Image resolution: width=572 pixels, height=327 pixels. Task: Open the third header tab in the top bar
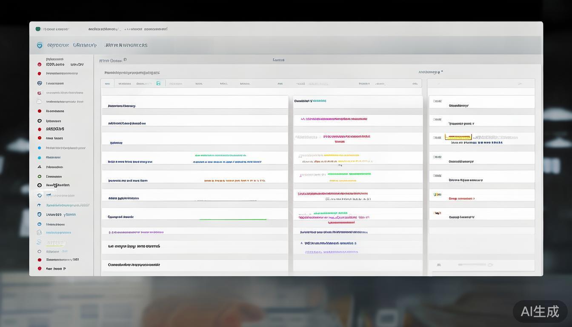(x=126, y=45)
